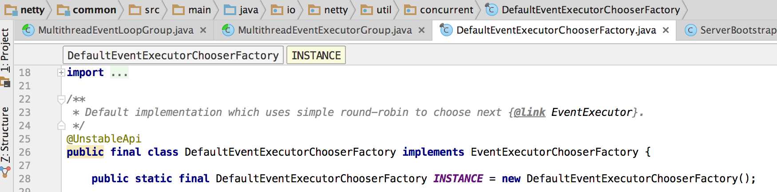
Task: Close the MultithreadEventLoopGroup.java tab
Action: (203, 30)
